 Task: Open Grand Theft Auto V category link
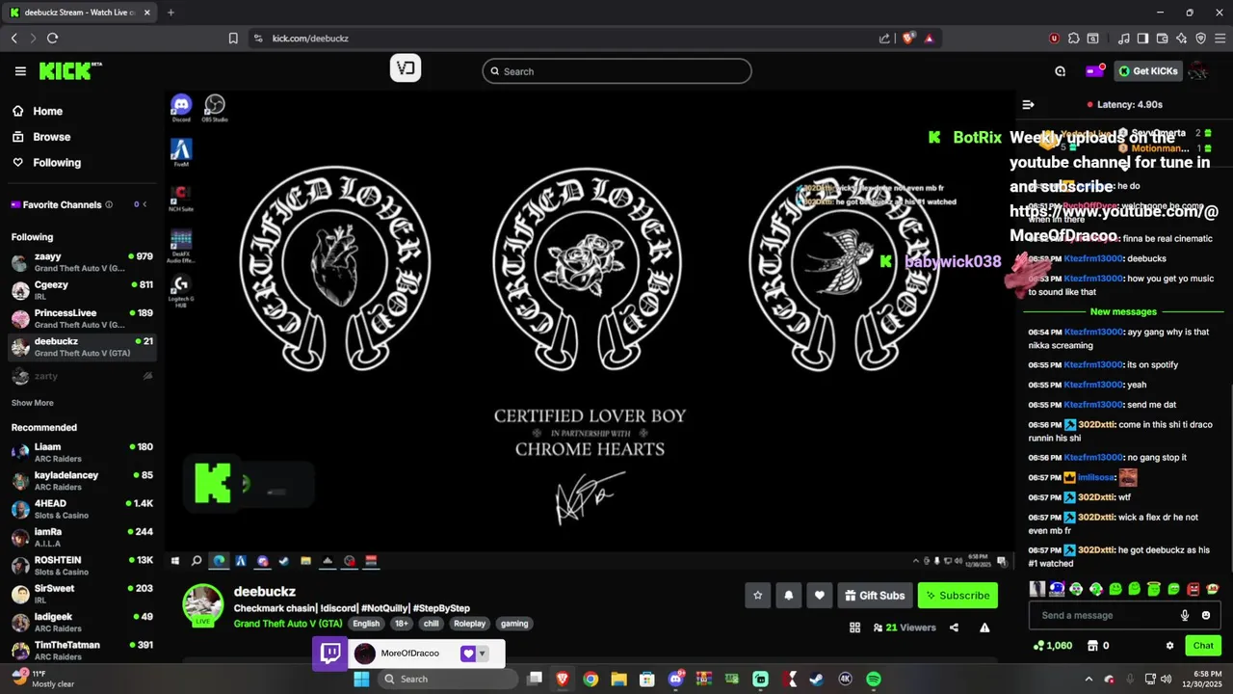[x=288, y=624]
